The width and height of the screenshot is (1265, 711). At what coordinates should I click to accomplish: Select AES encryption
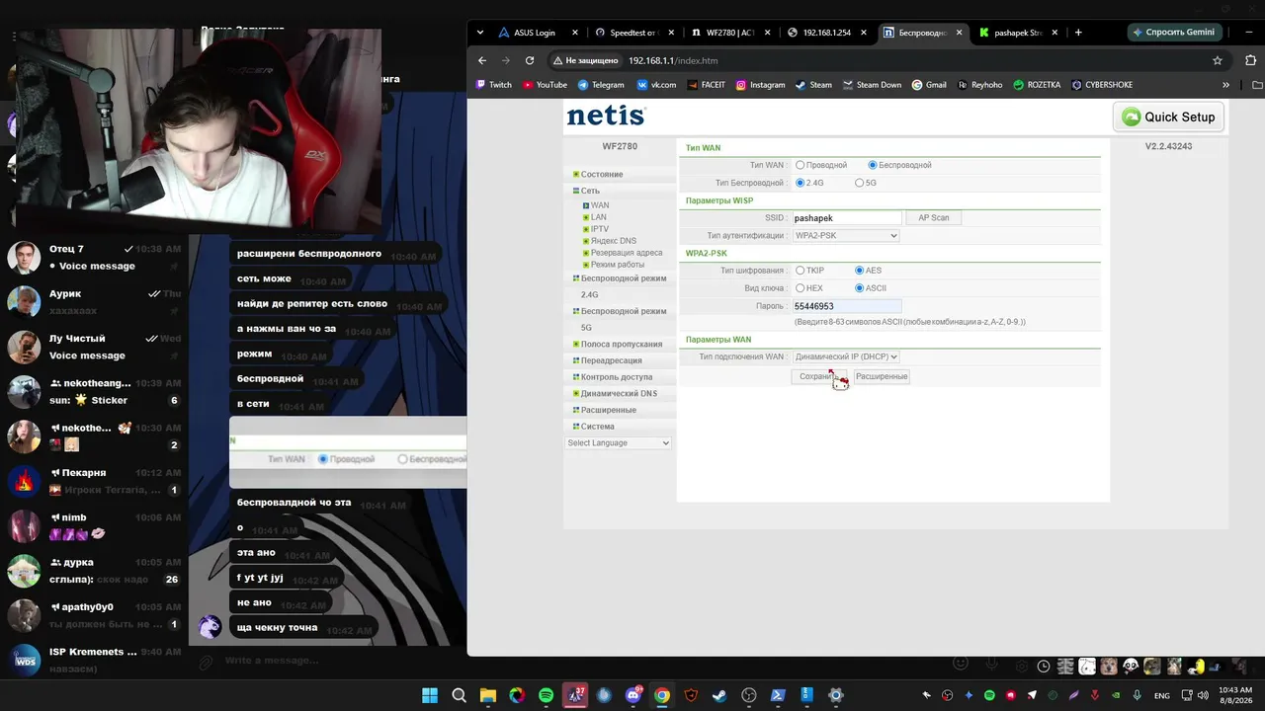(860, 271)
